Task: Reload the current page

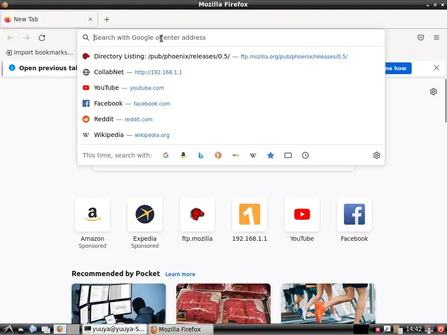Action: coord(42,38)
